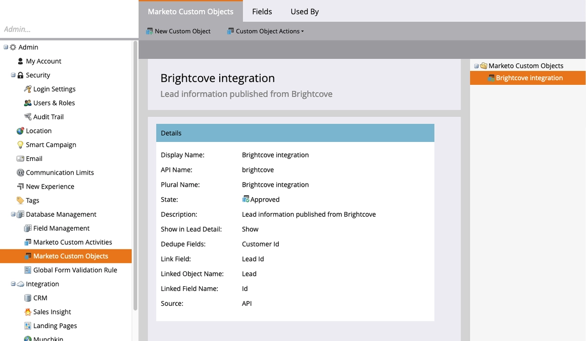This screenshot has height=341, width=586.
Task: Click the Security padlock icon
Action: coord(20,75)
